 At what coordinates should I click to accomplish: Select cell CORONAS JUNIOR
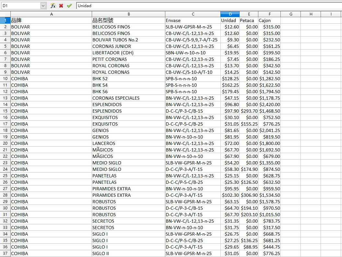pos(128,46)
